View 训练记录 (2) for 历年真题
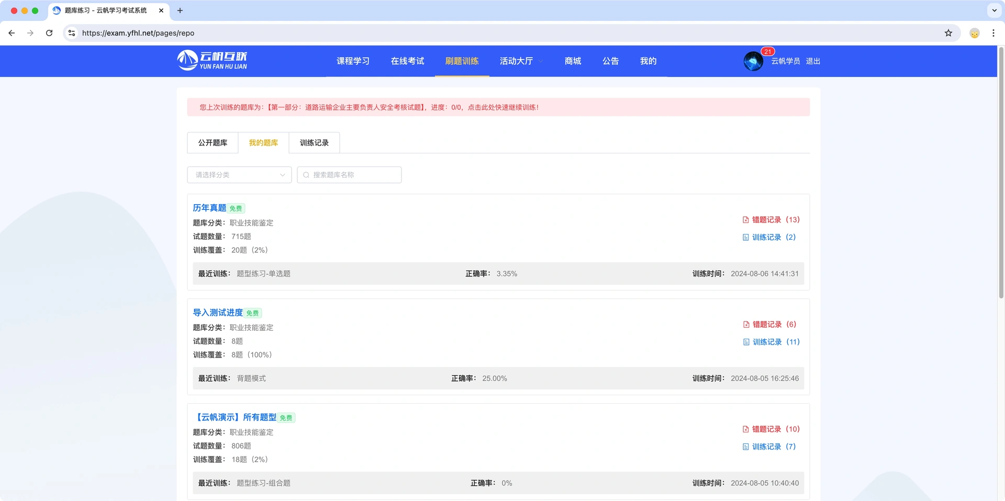This screenshot has width=1005, height=501. (x=769, y=237)
